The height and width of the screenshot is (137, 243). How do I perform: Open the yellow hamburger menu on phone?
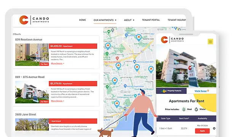(210, 42)
